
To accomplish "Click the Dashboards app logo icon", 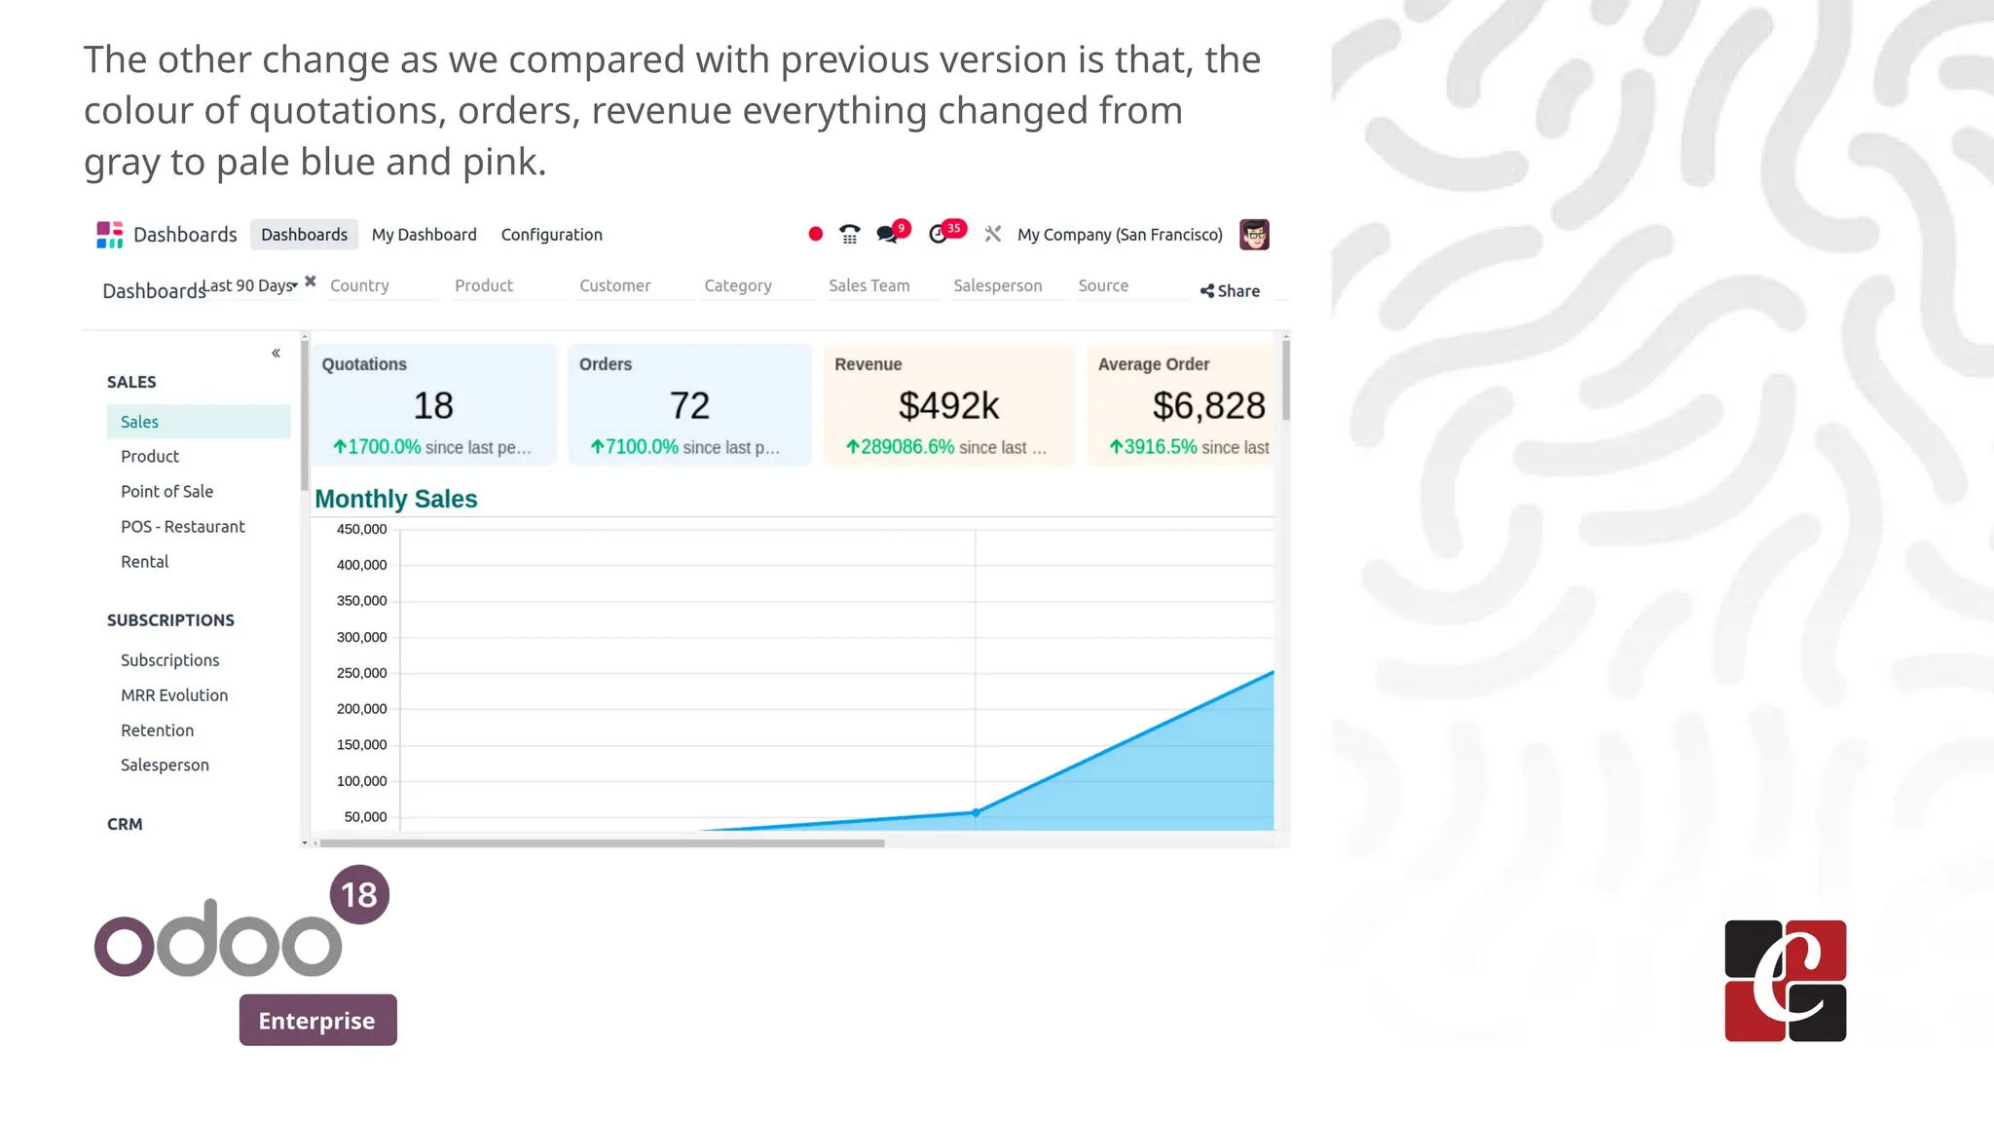I will [109, 235].
